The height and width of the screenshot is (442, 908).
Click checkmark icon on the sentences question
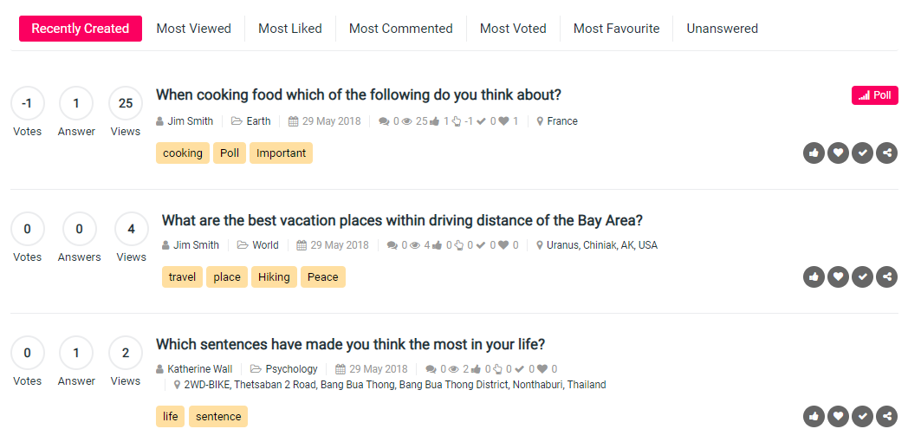coord(862,417)
